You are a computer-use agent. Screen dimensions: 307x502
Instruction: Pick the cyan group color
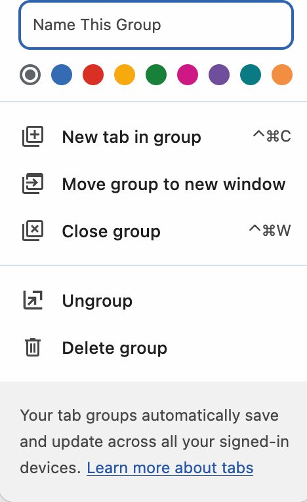pyautogui.click(x=251, y=75)
